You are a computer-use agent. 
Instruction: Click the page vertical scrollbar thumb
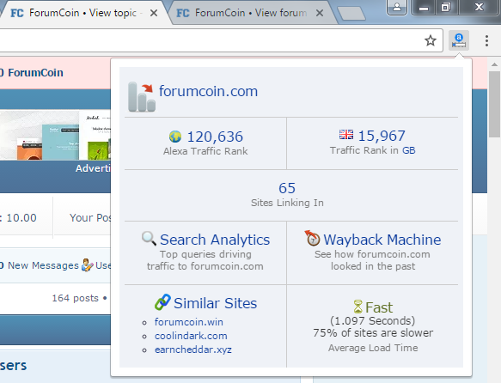click(495, 104)
